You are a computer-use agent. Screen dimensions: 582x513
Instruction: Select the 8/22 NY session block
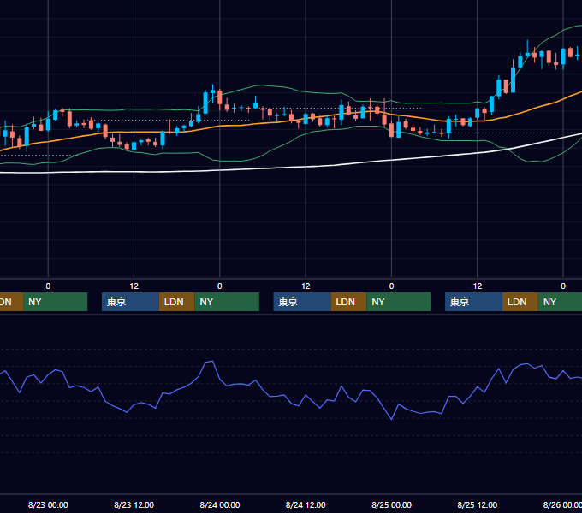click(55, 302)
